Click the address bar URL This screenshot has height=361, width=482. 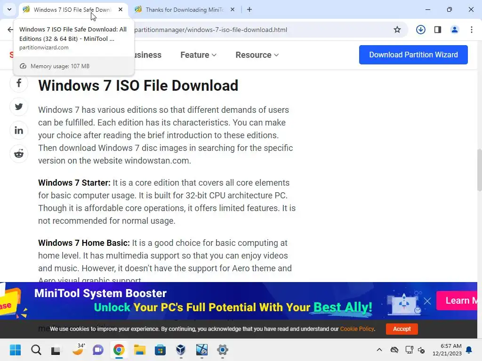click(210, 30)
